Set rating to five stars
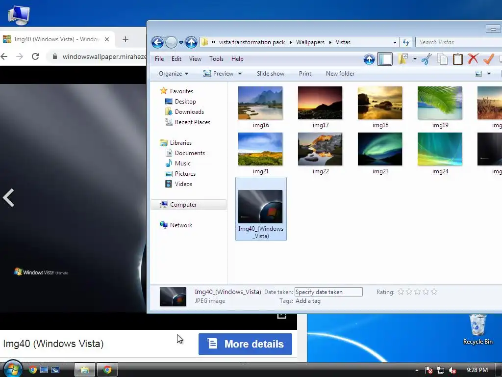Screen dimensions: 502x377 434,292
